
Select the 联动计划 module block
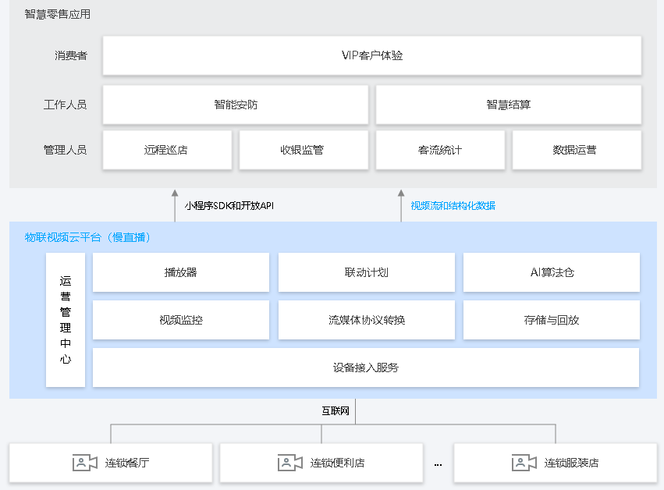coord(366,272)
